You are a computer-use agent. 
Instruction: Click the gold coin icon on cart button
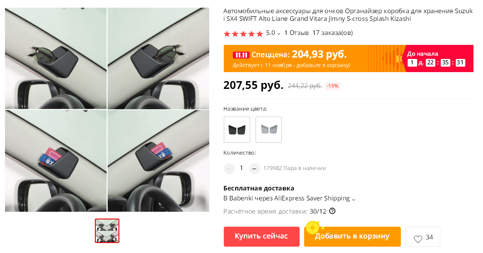click(312, 228)
